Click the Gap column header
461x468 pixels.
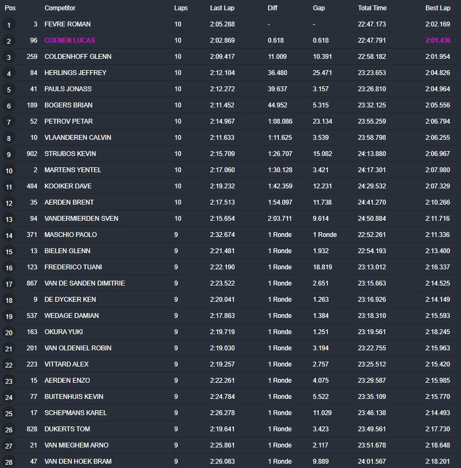pos(319,8)
